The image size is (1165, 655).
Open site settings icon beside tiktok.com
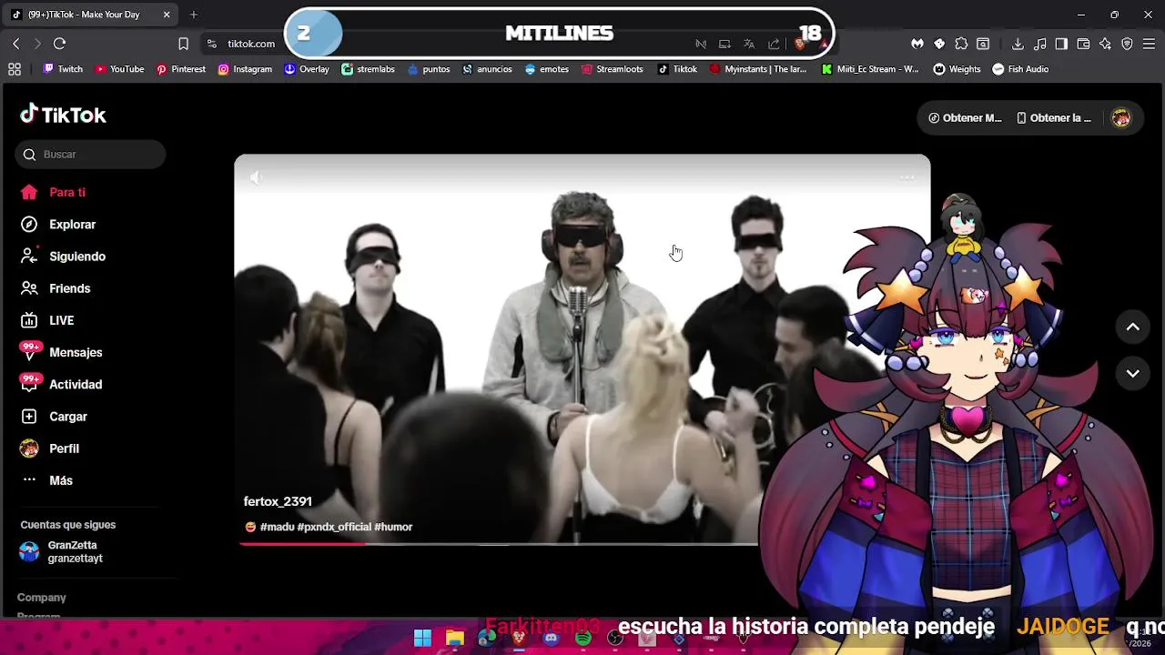click(x=212, y=44)
